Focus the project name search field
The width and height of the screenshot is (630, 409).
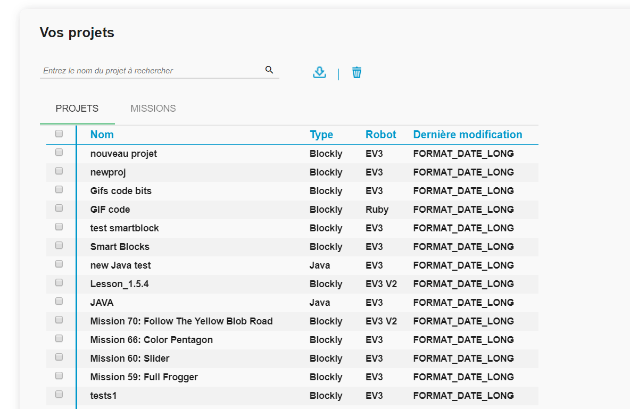(152, 71)
